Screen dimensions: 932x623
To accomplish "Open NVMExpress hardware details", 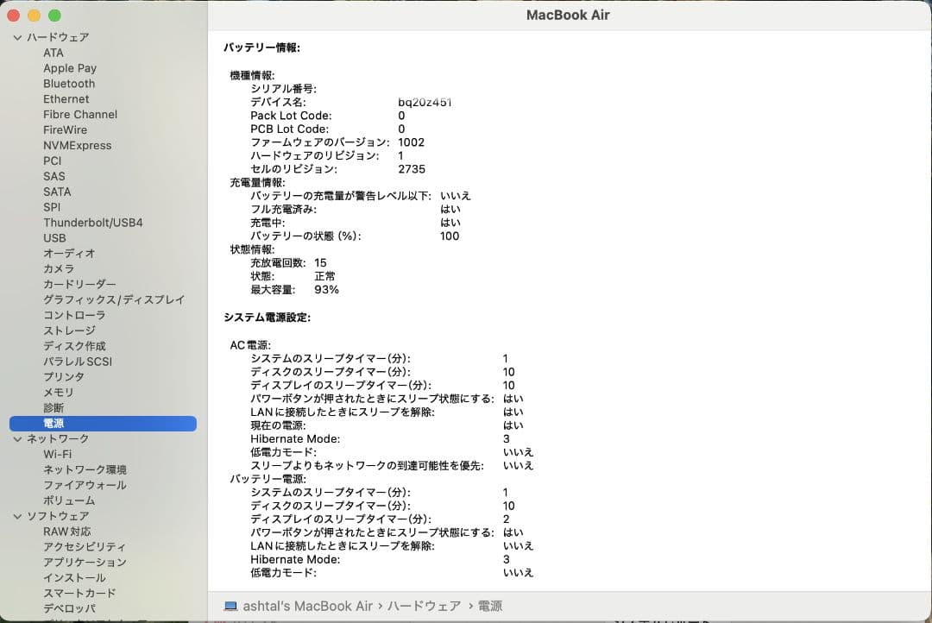I will pyautogui.click(x=77, y=145).
